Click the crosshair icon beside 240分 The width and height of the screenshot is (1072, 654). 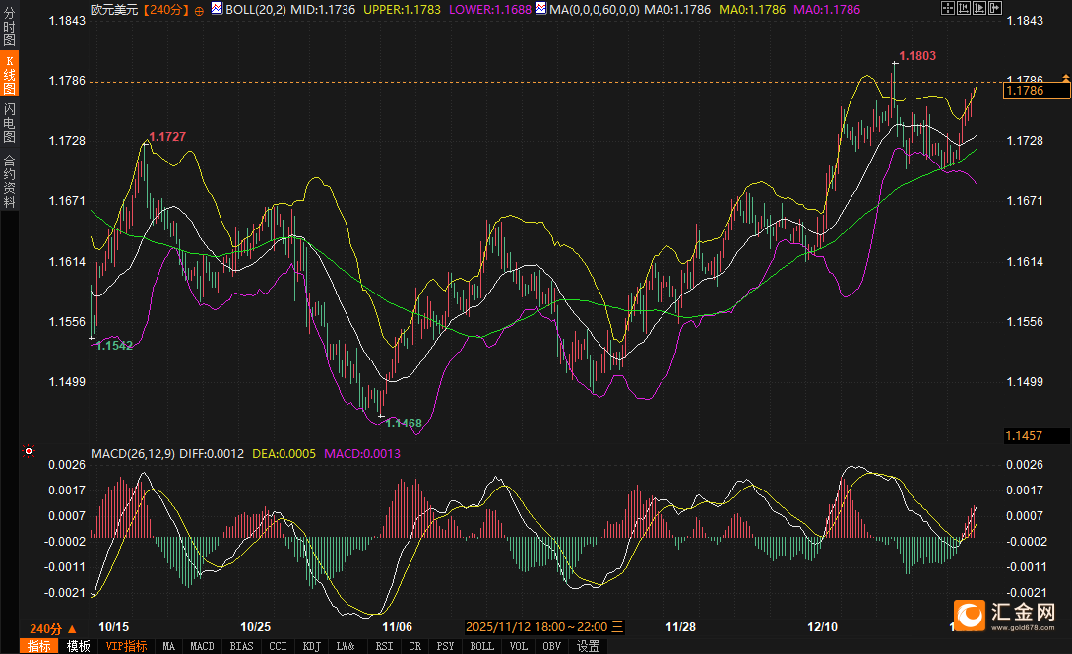(200, 10)
